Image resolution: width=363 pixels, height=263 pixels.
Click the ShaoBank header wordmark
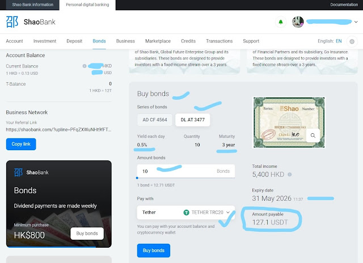pyautogui.click(x=40, y=22)
